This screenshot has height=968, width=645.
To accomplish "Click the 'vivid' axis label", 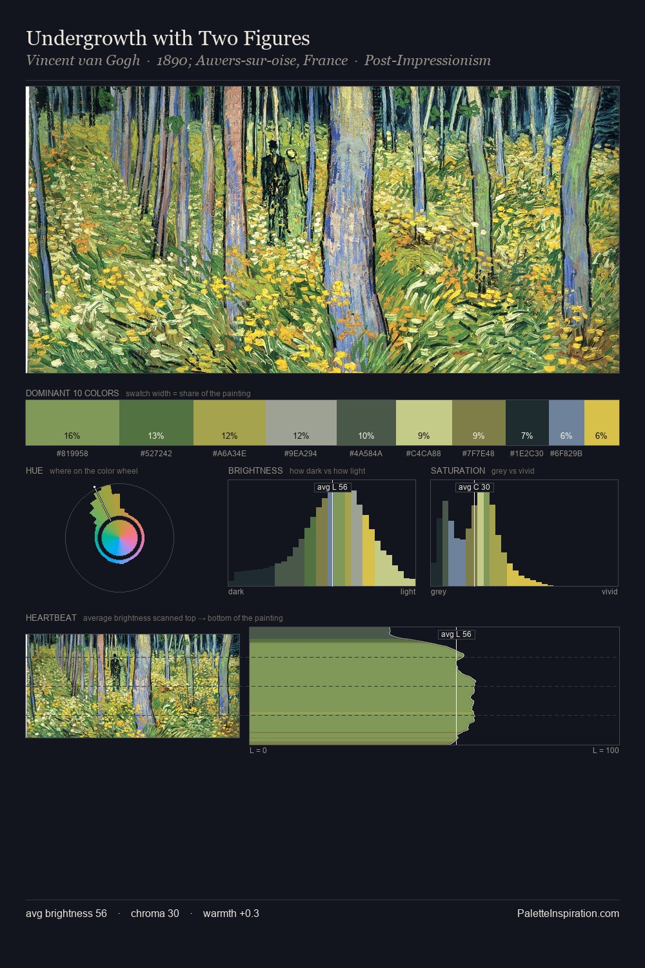I will point(610,592).
